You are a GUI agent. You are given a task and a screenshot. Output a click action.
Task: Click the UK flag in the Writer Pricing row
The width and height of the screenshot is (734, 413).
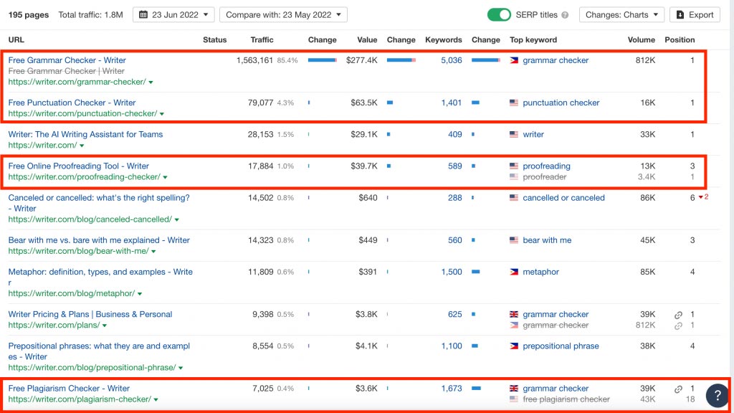tap(514, 314)
